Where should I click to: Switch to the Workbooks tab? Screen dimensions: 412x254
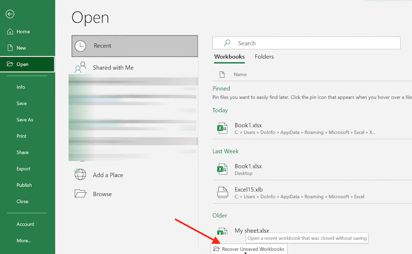click(x=229, y=57)
